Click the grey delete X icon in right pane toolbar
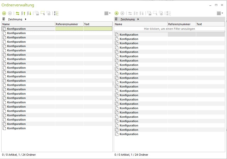This screenshot has width=227, height=159. pyautogui.click(x=122, y=13)
